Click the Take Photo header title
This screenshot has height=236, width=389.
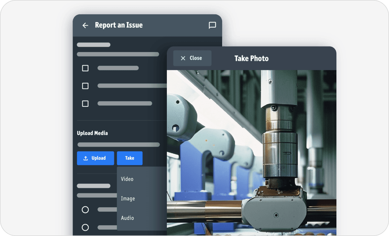pyautogui.click(x=251, y=58)
